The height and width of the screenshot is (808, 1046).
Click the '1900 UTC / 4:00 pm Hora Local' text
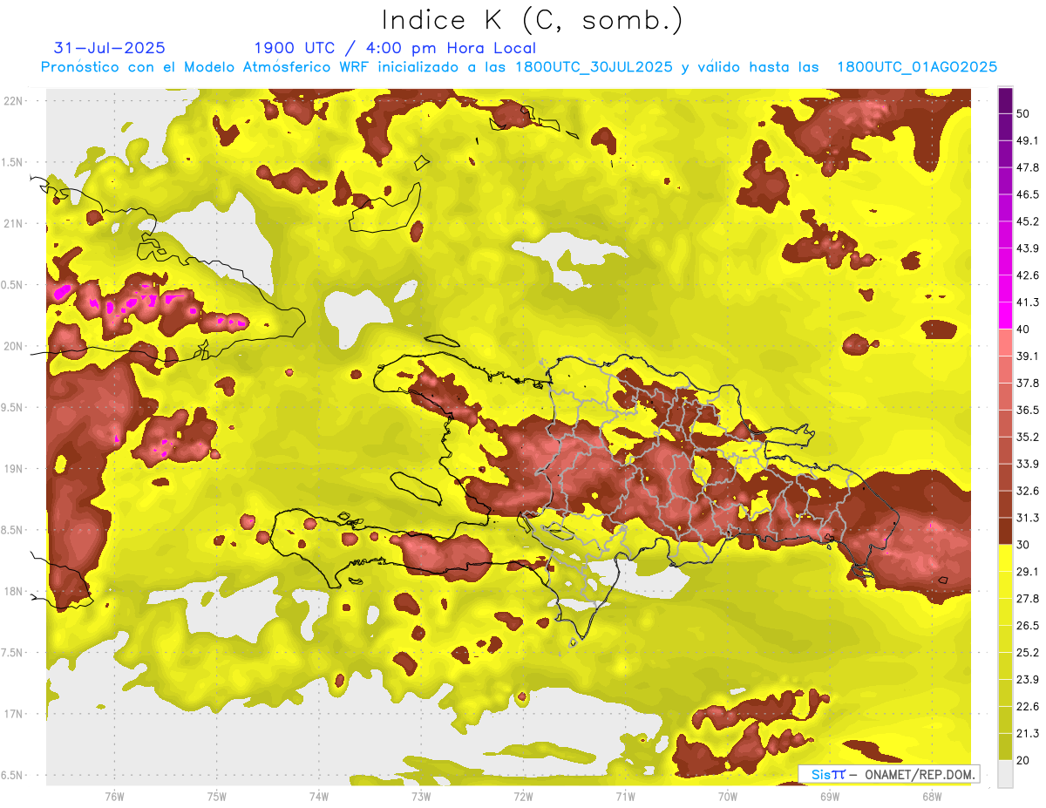394,48
